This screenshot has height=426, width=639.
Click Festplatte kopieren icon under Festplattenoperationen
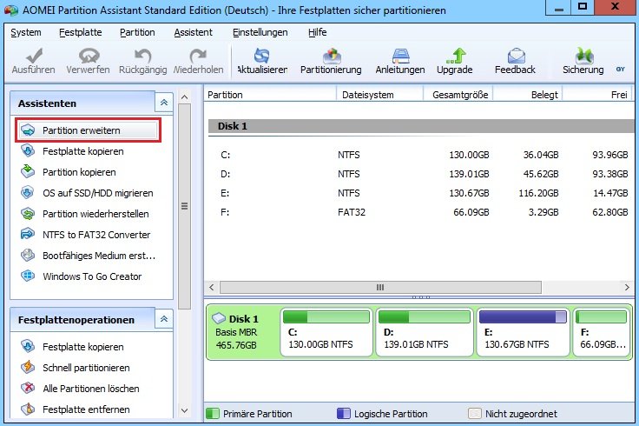(28, 346)
